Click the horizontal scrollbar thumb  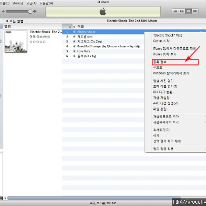pos(94,198)
